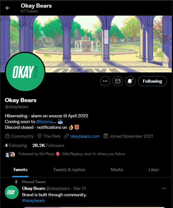Image resolution: width=173 pixels, height=208 pixels.
Task: Switch to the Tweets & replies tab
Action: coord(69,170)
